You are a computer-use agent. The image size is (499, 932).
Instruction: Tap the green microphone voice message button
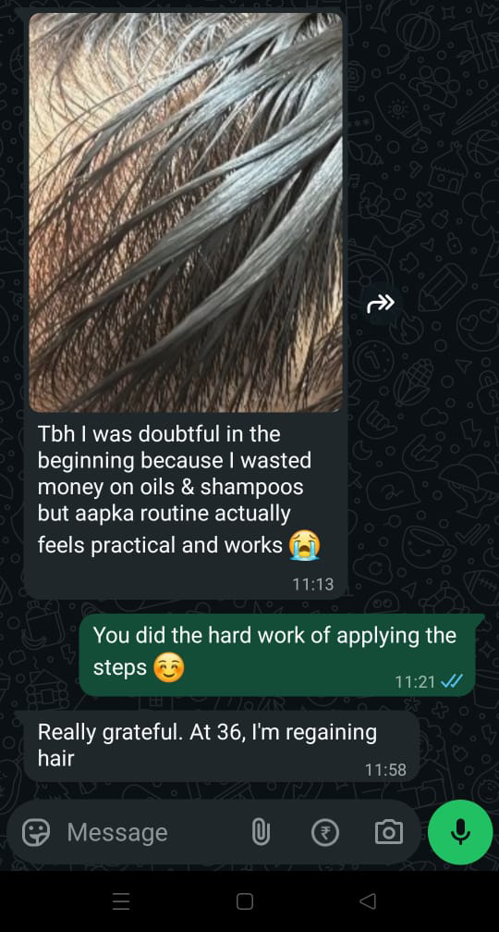click(x=460, y=831)
